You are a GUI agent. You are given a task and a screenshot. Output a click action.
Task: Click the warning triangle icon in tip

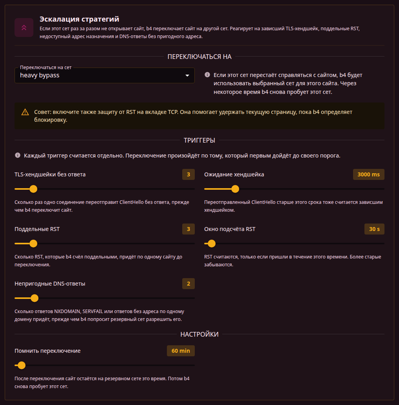click(25, 112)
